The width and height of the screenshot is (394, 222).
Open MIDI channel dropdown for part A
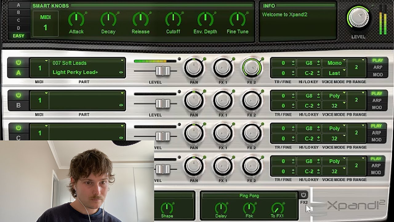pyautogui.click(x=40, y=68)
